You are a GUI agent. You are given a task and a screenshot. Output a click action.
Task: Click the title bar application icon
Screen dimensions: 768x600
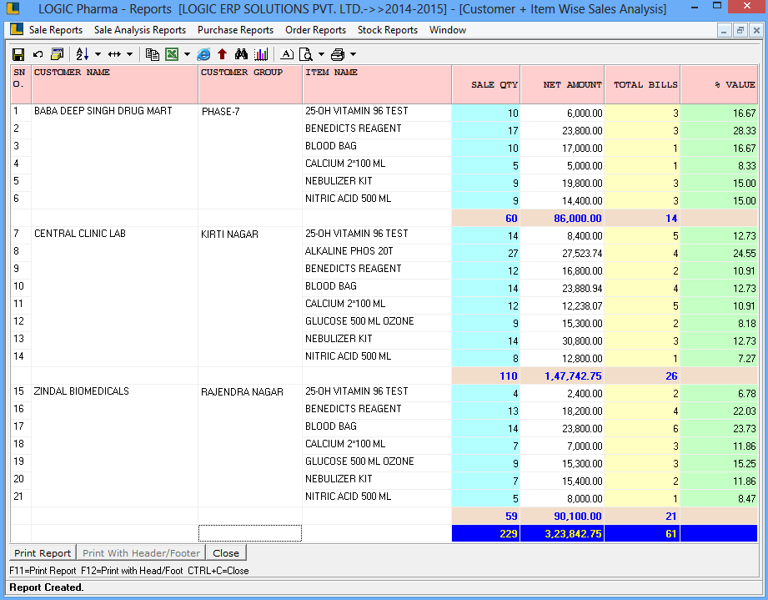[x=13, y=8]
